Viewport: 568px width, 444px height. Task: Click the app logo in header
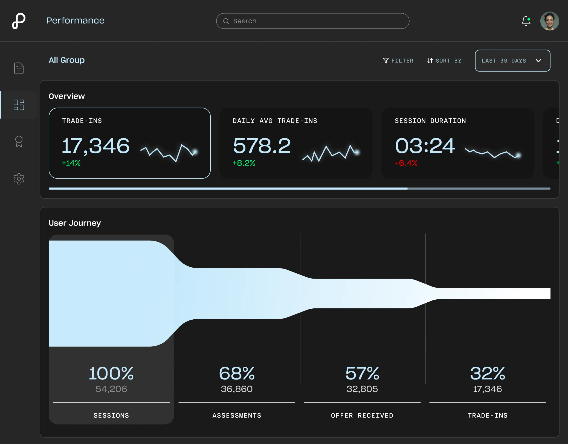pos(19,21)
